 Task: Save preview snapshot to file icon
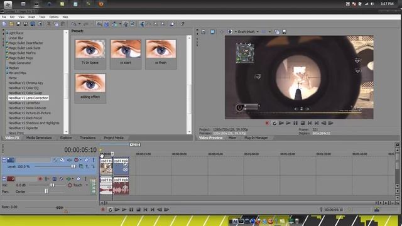284,32
